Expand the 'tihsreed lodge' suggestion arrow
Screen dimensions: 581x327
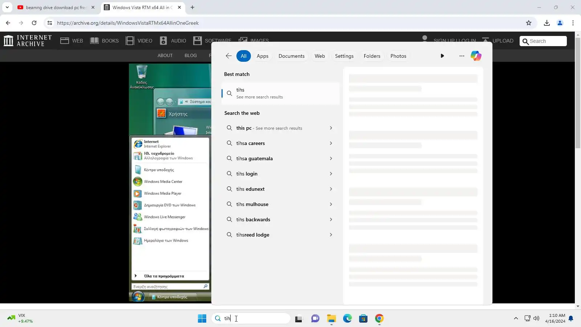(331, 235)
